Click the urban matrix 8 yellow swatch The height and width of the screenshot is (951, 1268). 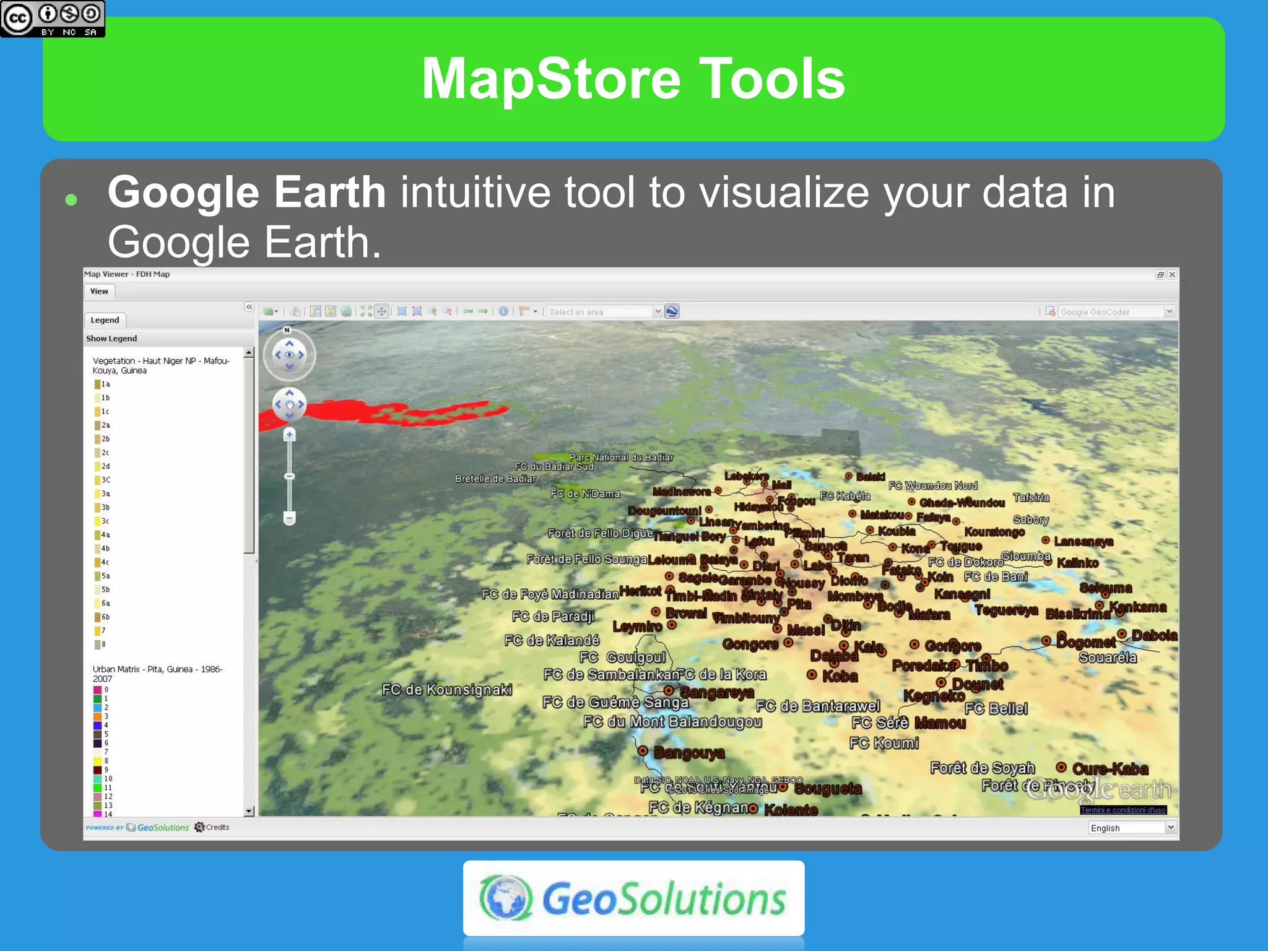coord(97,762)
